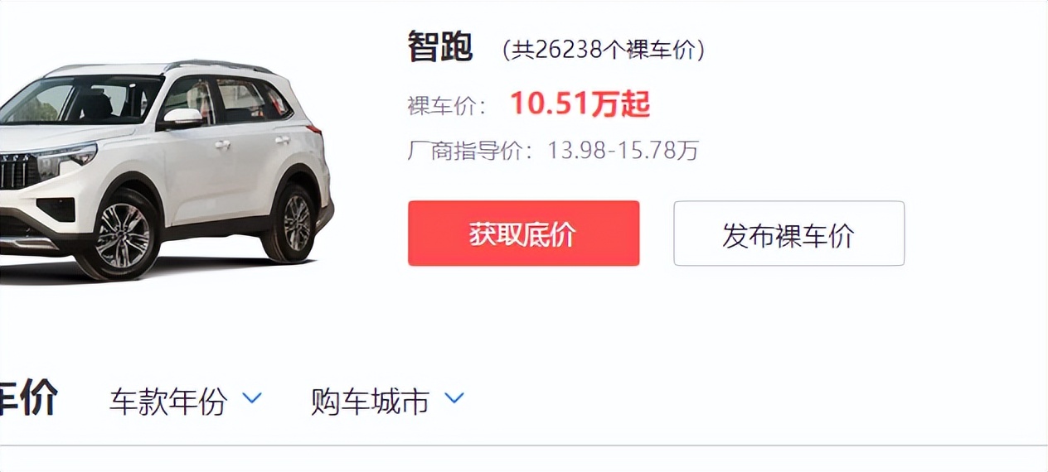Click the 共26238个裸车价 count text
This screenshot has width=1048, height=472.
(604, 50)
